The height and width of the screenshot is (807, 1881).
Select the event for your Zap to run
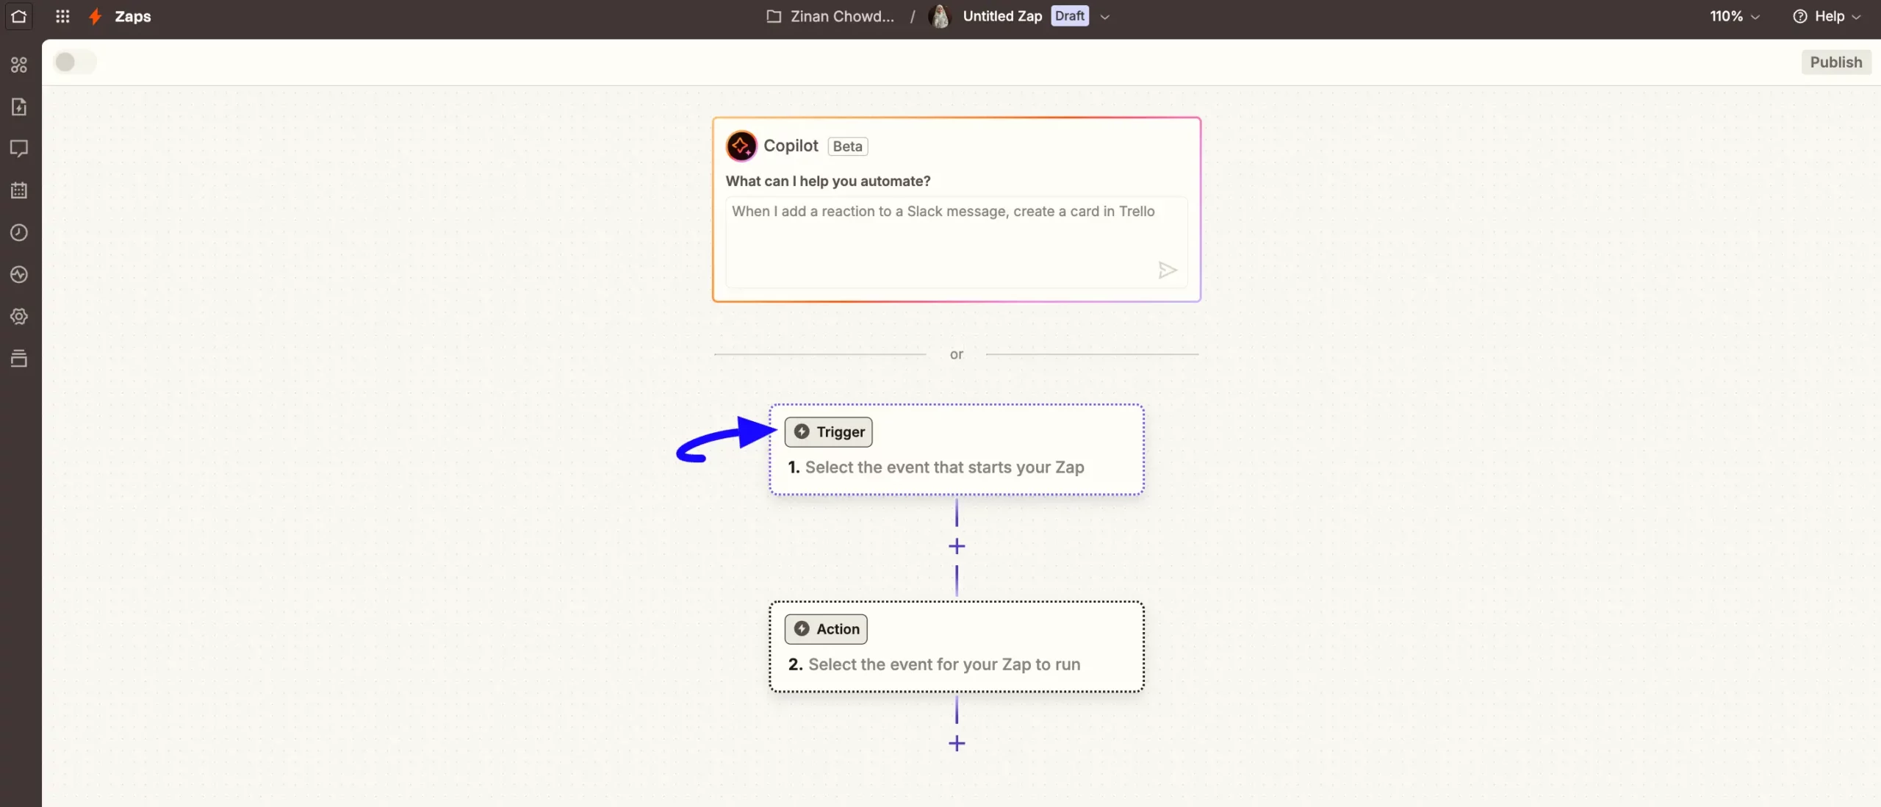click(x=944, y=664)
